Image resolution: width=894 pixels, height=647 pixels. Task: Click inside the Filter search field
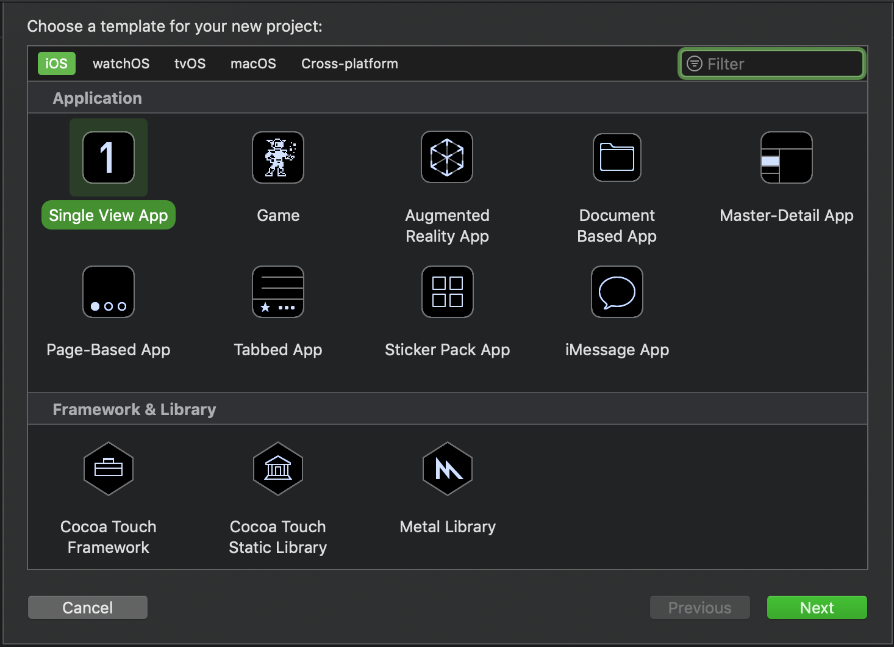pos(771,63)
